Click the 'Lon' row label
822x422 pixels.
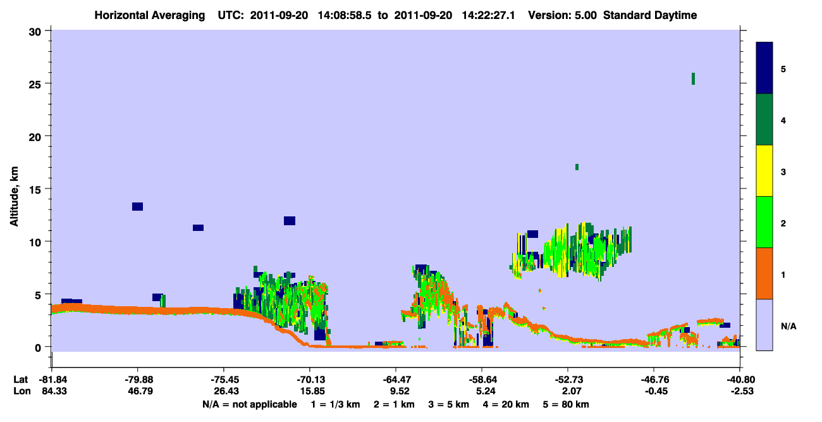pyautogui.click(x=21, y=391)
